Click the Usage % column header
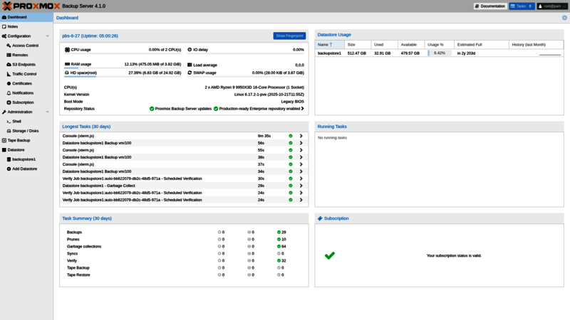570x320 pixels. (440, 45)
